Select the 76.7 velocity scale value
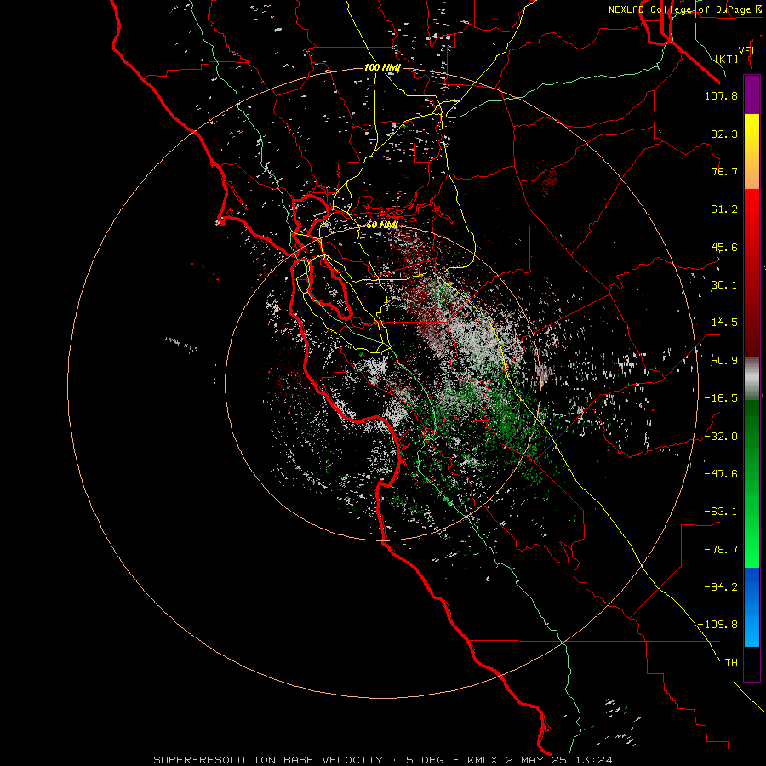This screenshot has width=766, height=766. click(724, 171)
